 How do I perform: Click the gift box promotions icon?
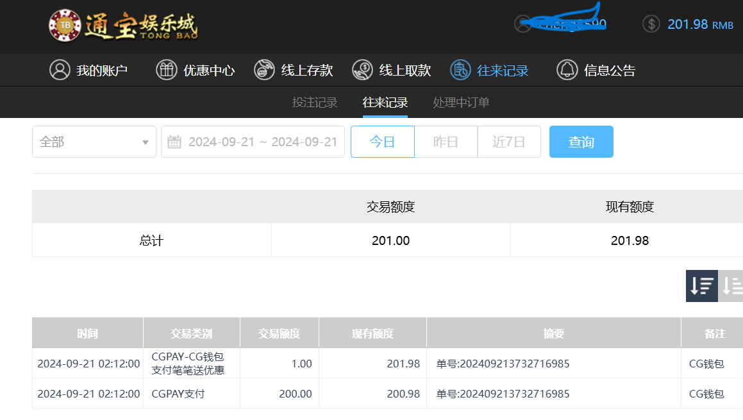166,70
